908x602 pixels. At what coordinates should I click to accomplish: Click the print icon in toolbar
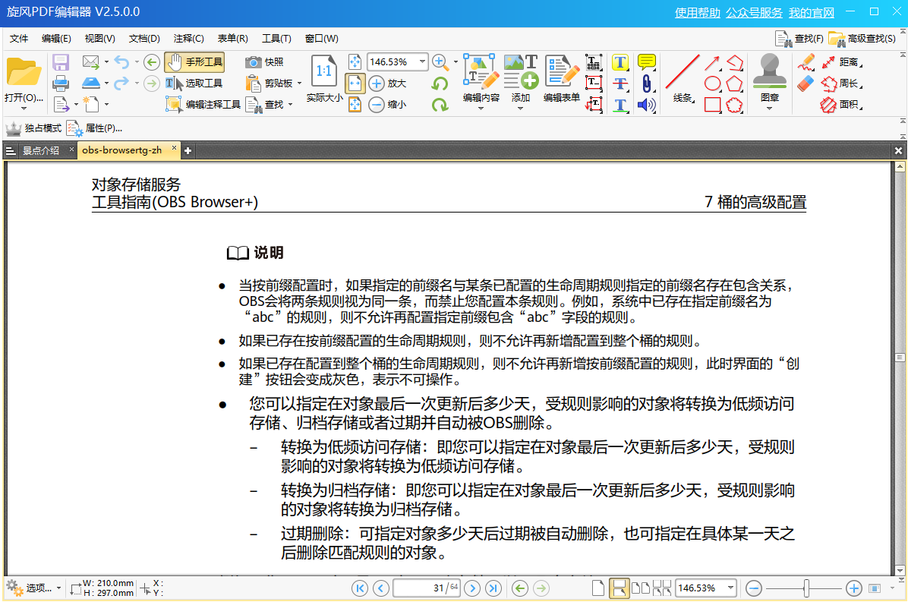[61, 84]
